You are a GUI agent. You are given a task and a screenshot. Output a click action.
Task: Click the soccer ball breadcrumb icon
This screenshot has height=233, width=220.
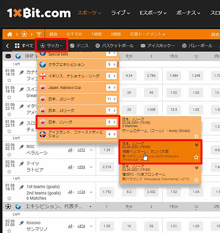(x=24, y=34)
